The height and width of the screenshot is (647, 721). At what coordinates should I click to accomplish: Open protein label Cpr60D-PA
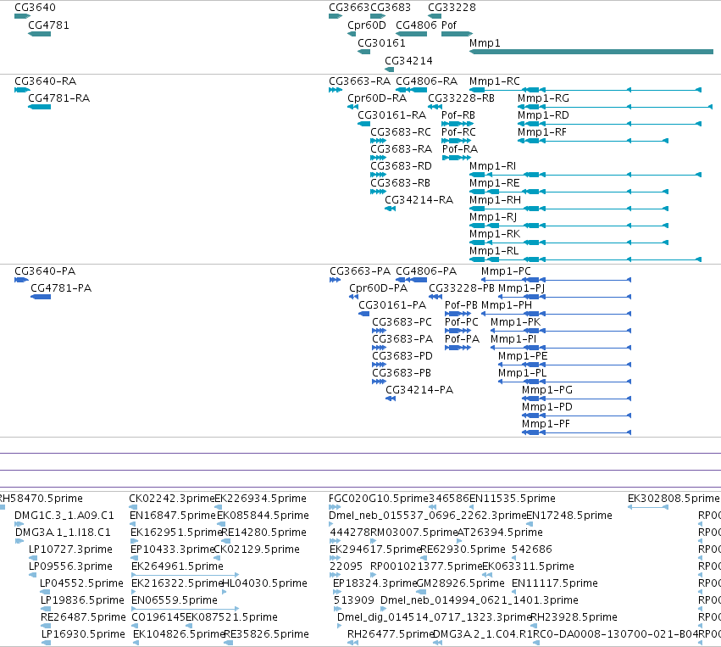[x=379, y=288]
